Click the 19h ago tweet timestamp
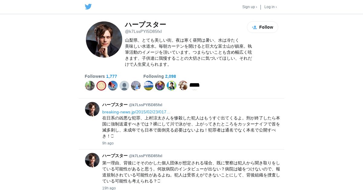The height and width of the screenshot is (190, 363). tap(109, 188)
